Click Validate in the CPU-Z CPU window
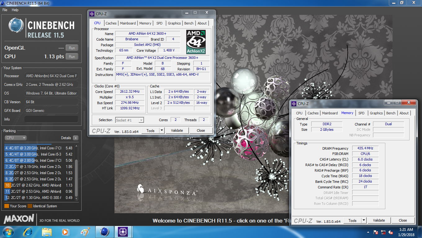 [177, 130]
